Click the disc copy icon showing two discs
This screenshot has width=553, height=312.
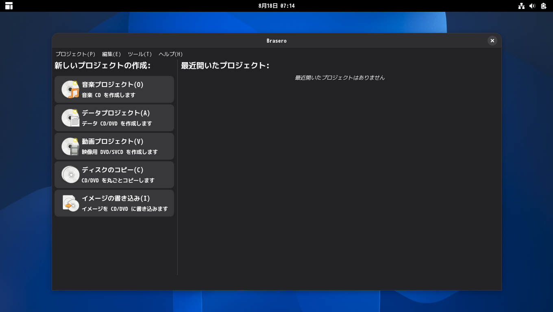click(x=70, y=175)
